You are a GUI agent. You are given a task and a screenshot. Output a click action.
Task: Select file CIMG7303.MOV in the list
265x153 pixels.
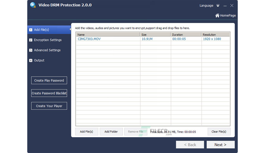click(89, 39)
